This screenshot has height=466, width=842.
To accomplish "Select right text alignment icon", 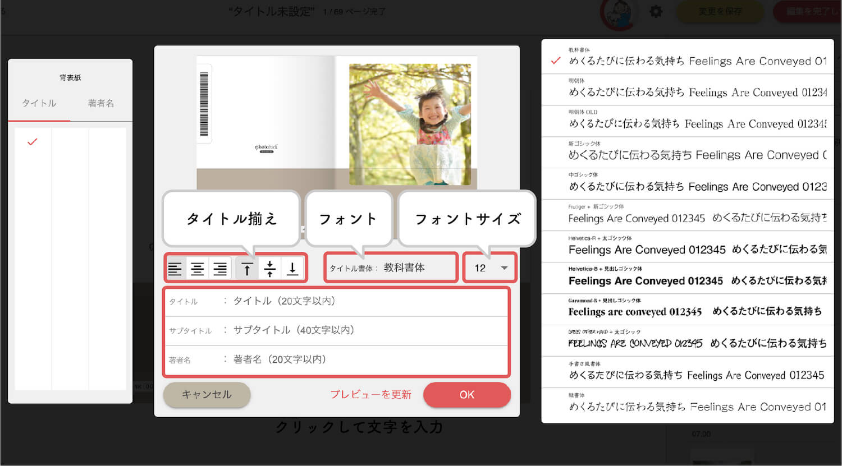I will 220,269.
